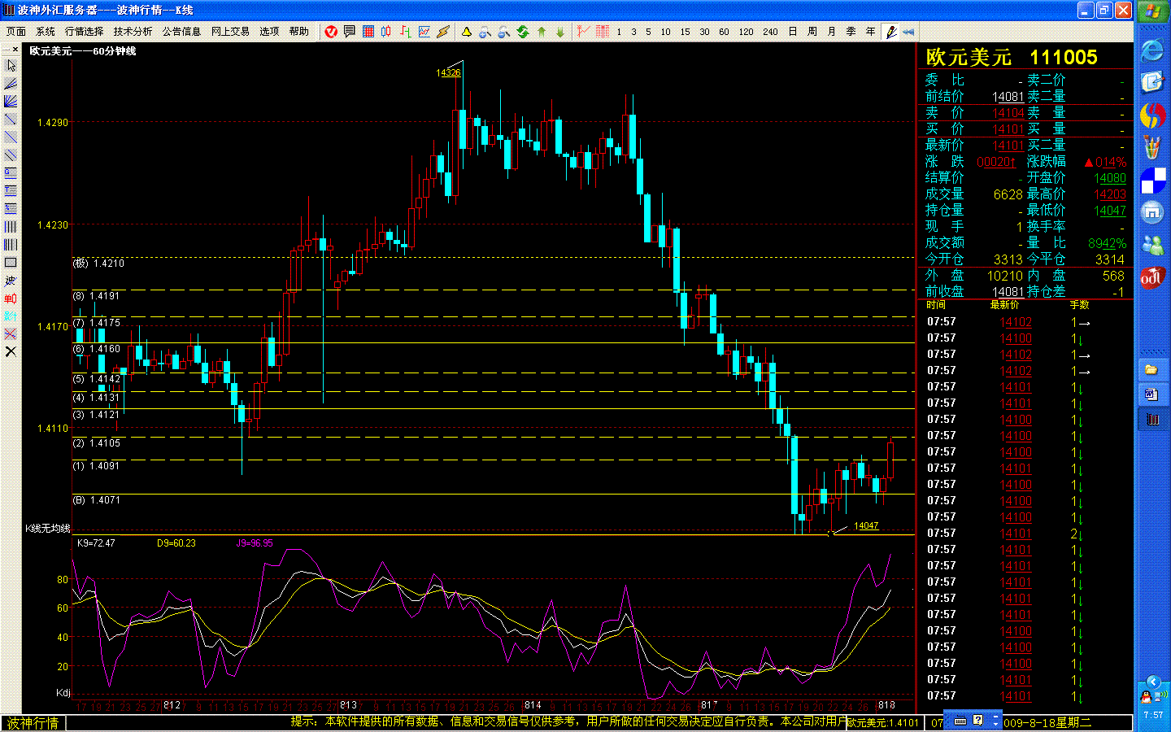Click the (B) 1.4071 level label
Viewport: 1171px width, 732px height.
pos(97,500)
